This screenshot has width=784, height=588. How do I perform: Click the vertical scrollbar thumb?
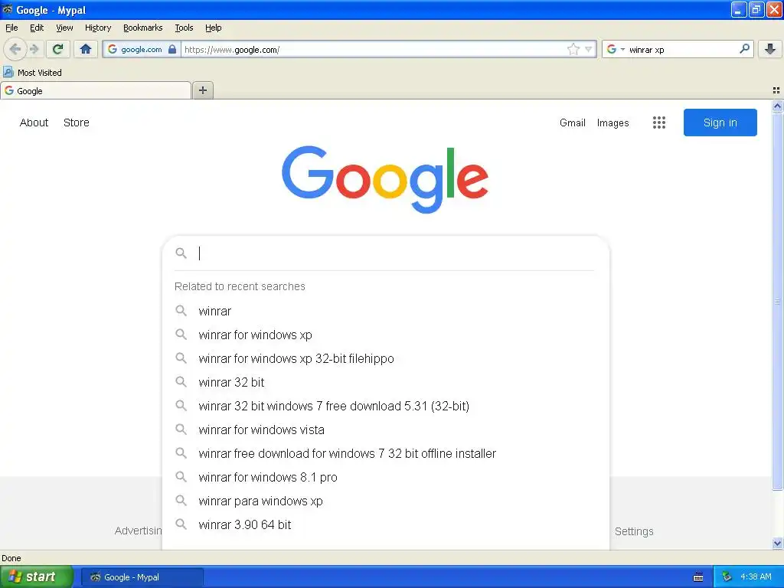pyautogui.click(x=777, y=302)
